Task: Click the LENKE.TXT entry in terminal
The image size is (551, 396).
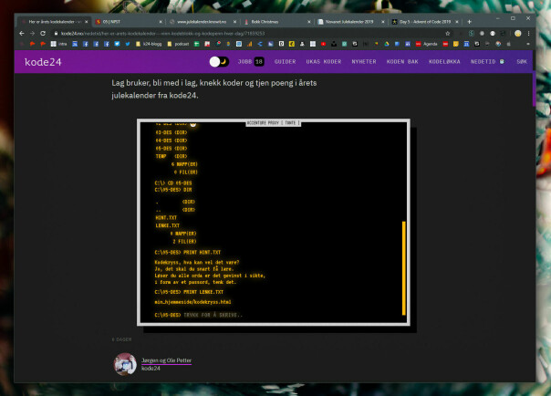Action: click(167, 225)
